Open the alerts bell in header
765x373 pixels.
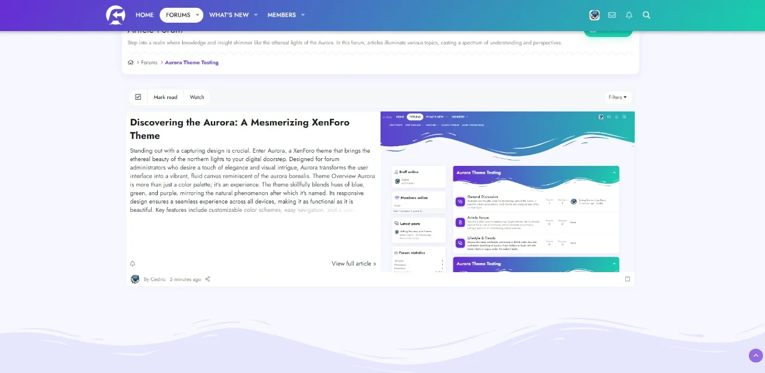[629, 15]
